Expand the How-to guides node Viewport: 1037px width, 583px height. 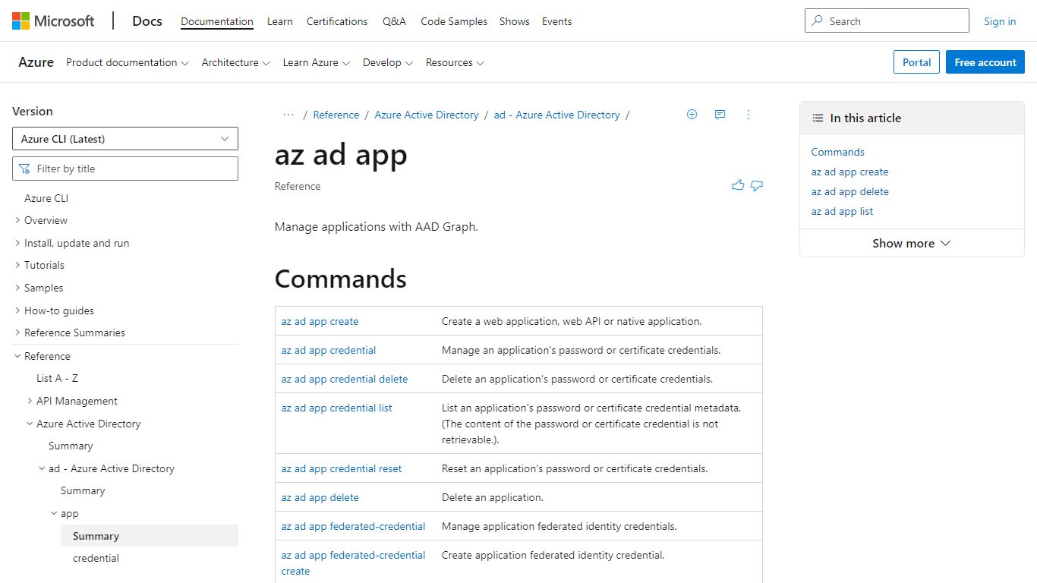pyautogui.click(x=17, y=310)
